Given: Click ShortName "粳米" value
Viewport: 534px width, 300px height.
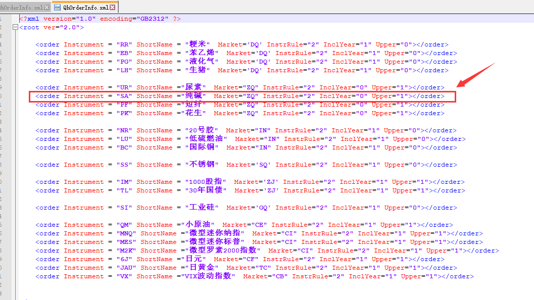Looking at the screenshot, I should [198, 44].
